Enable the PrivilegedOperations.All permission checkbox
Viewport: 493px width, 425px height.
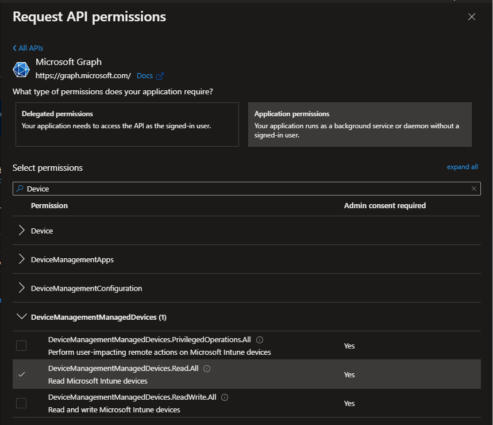click(21, 346)
